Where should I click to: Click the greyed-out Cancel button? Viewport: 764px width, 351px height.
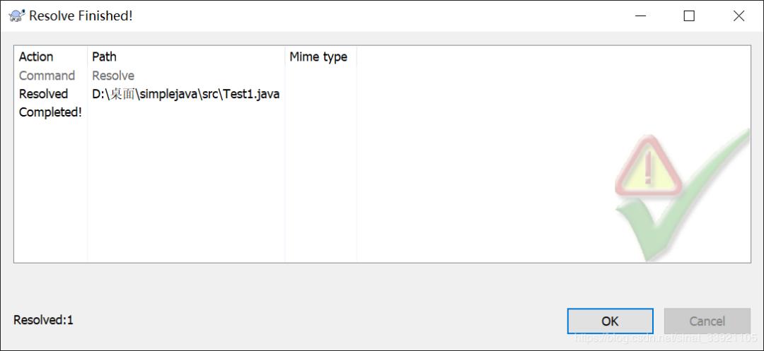[707, 321]
